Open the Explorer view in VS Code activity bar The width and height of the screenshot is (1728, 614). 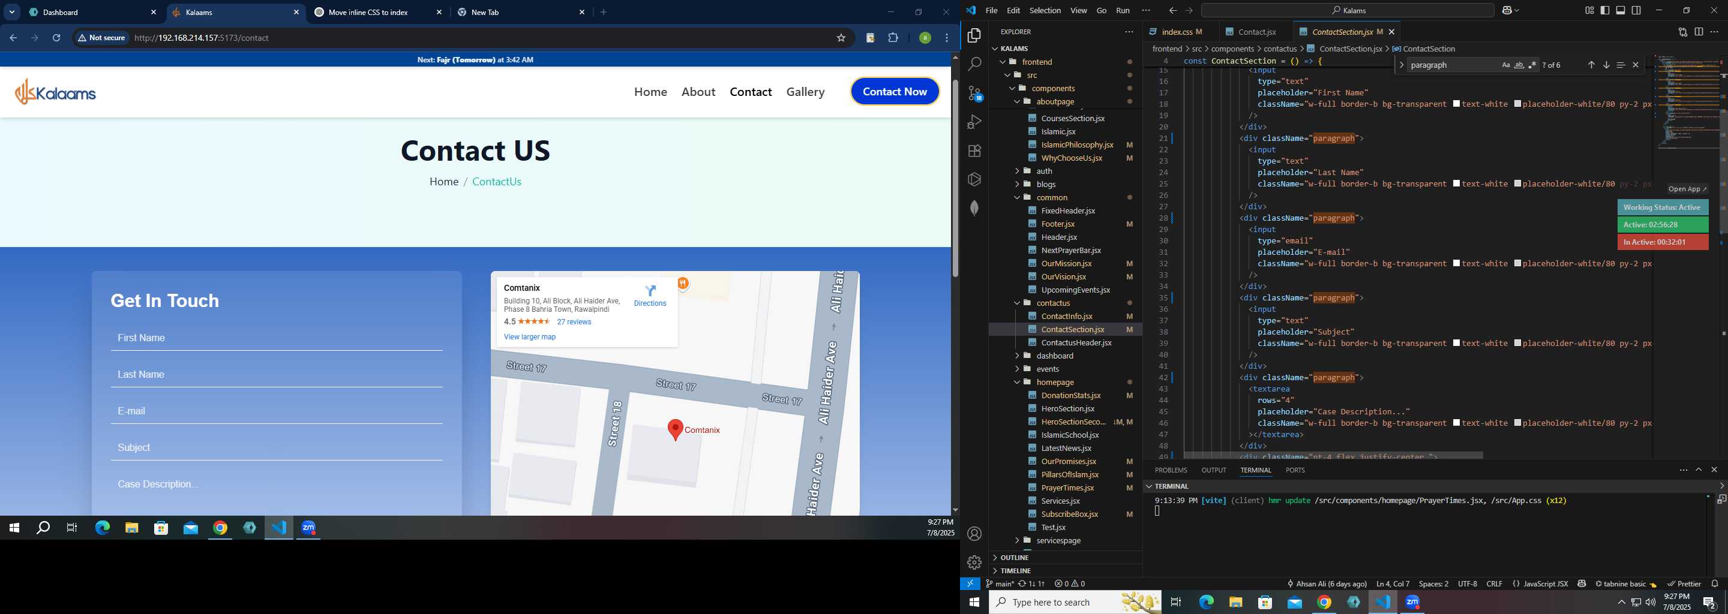pyautogui.click(x=974, y=35)
